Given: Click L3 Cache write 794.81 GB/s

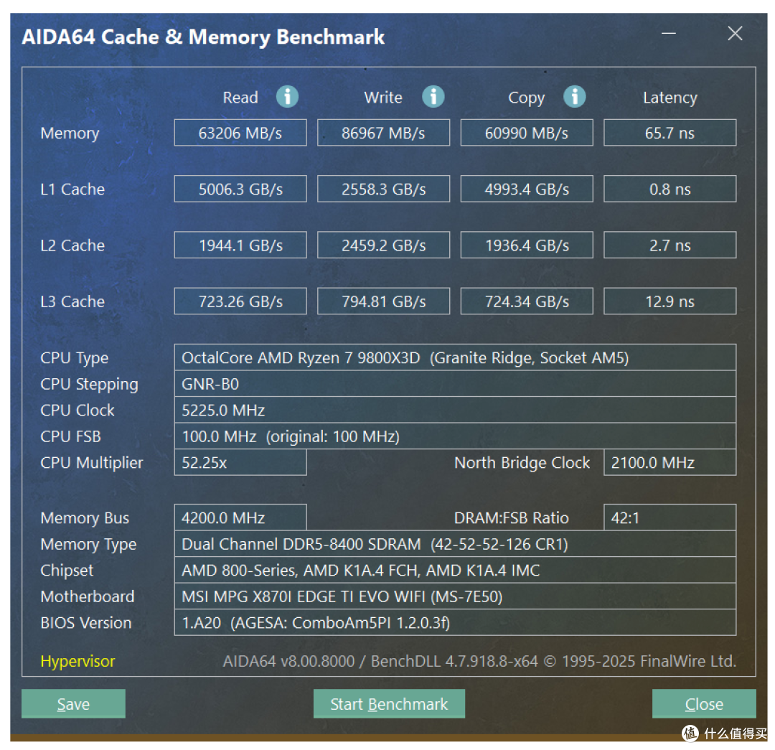Looking at the screenshot, I should [x=383, y=301].
